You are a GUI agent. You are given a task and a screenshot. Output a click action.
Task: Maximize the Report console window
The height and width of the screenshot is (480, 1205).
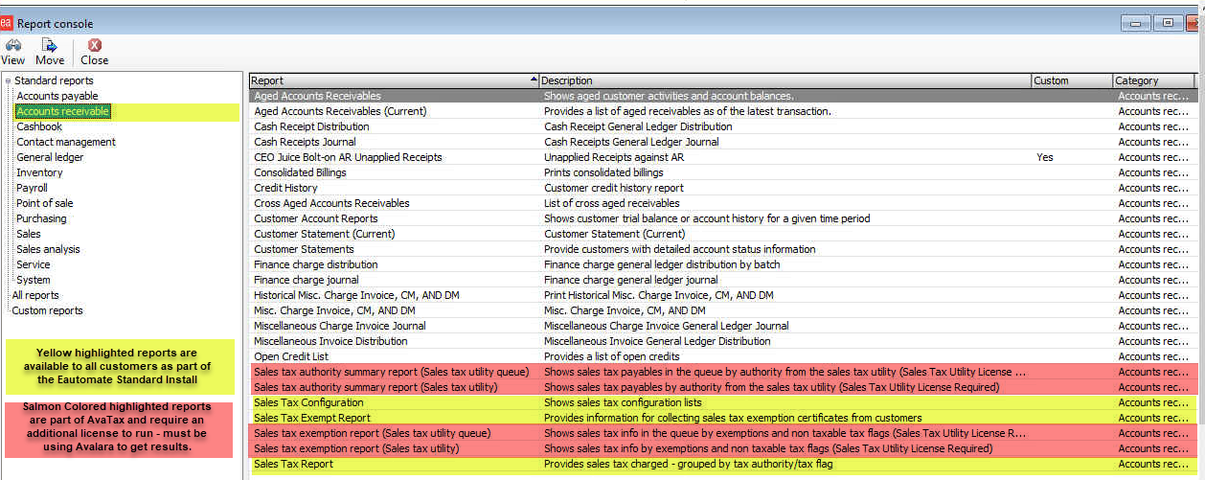(1166, 23)
